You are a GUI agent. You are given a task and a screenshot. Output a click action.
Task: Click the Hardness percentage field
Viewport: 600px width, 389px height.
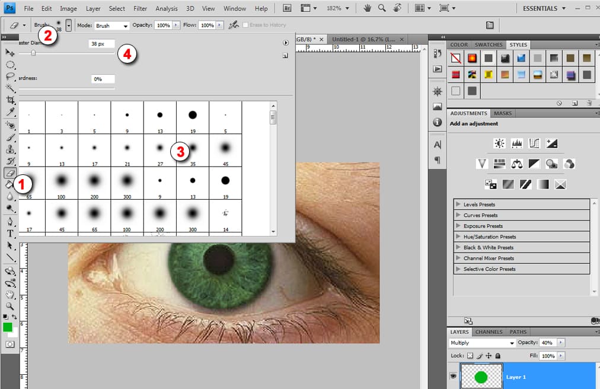tap(103, 79)
